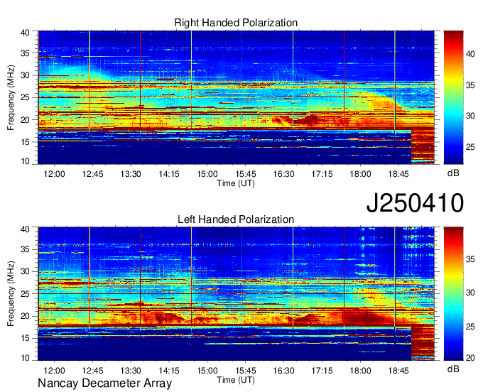Click the 13:30 time tick under the Right Handed plot
This screenshot has height=392, width=483.
[131, 174]
